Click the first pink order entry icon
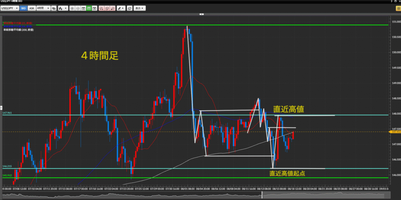Image resolution: width=401 pixels, height=200 pixels. click(x=101, y=9)
